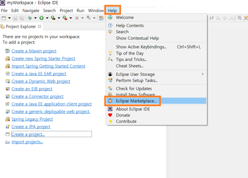The width and height of the screenshot is (248, 178).
Task: Click Create new Spring Starter Project link
Action: pyautogui.click(x=43, y=59)
